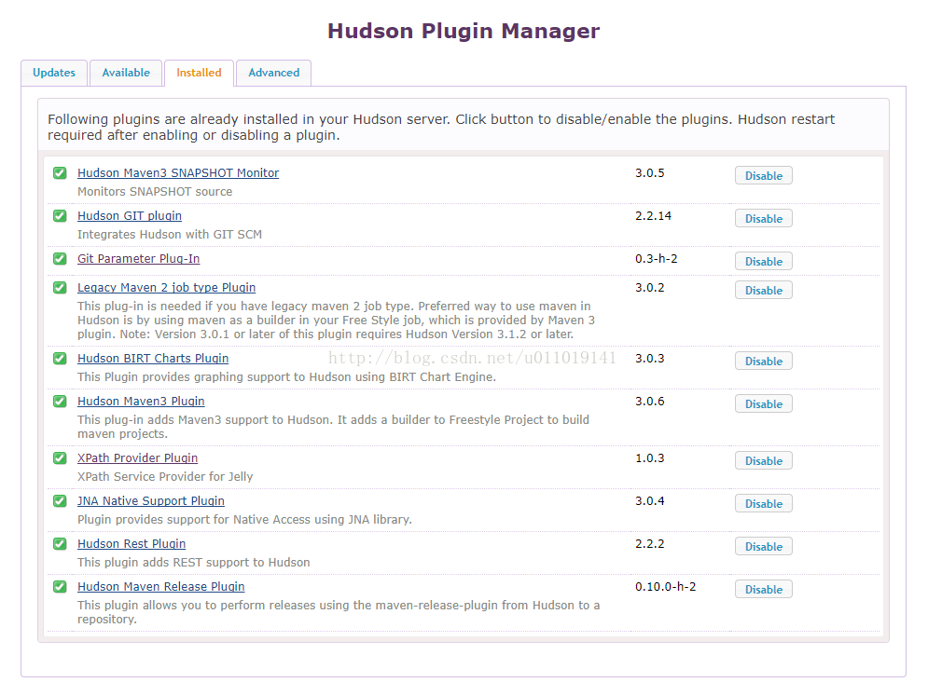
Task: Disable the Hudson BIRT Charts Plugin
Action: coord(764,362)
